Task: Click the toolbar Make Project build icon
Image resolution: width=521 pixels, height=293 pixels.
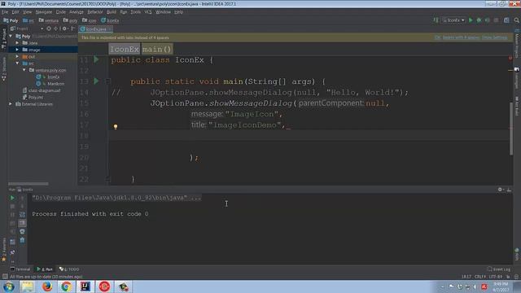Action: point(436,20)
